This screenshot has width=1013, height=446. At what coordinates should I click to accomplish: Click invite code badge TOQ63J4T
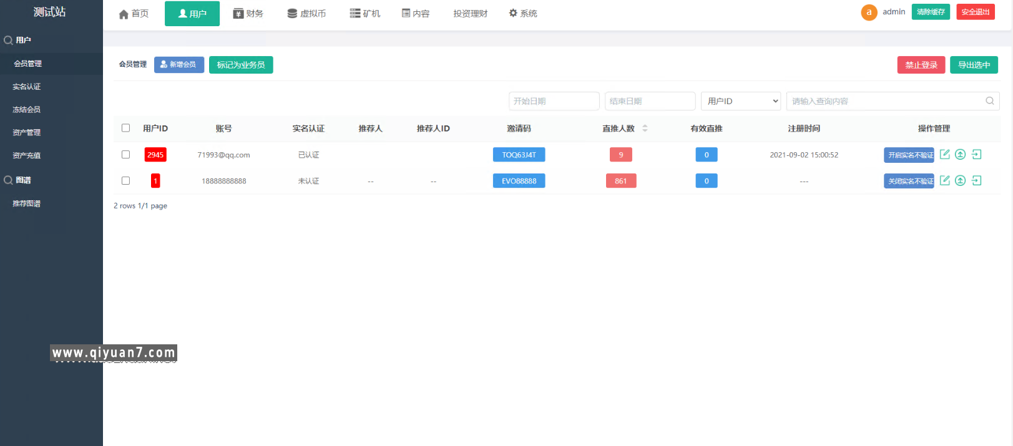coord(519,155)
